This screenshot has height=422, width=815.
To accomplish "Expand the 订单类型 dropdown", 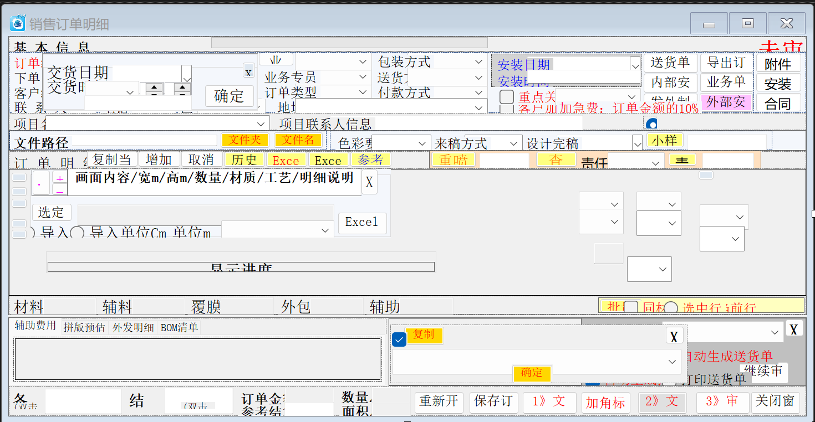I will (x=363, y=92).
